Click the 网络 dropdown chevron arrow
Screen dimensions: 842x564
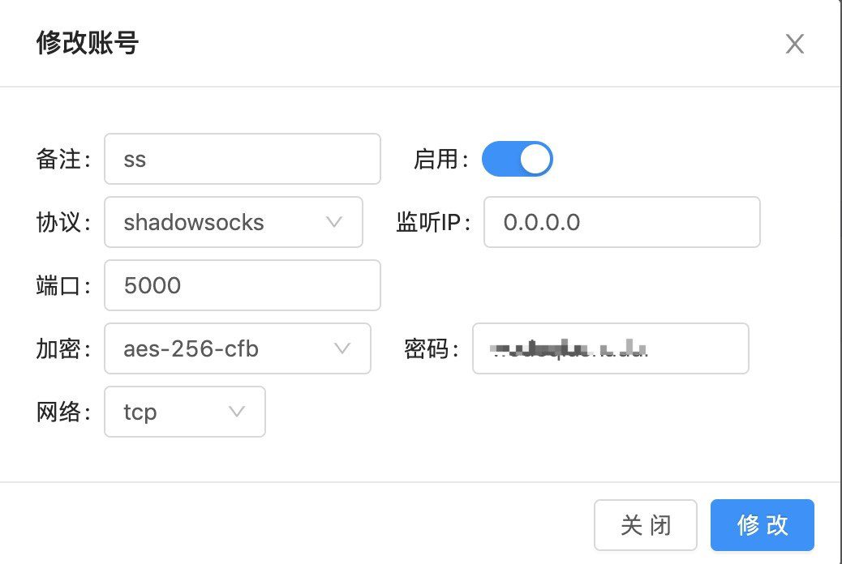[236, 412]
